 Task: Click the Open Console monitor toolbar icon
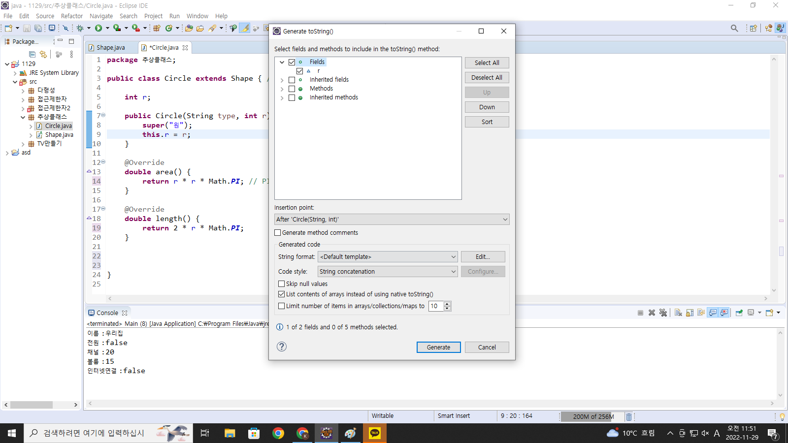(52, 28)
